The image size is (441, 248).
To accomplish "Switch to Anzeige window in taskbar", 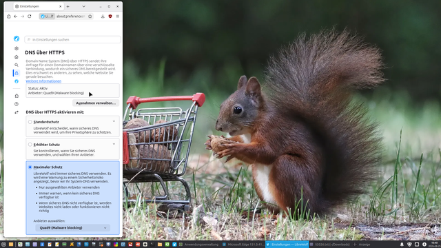I will pyautogui.click(x=362, y=245).
